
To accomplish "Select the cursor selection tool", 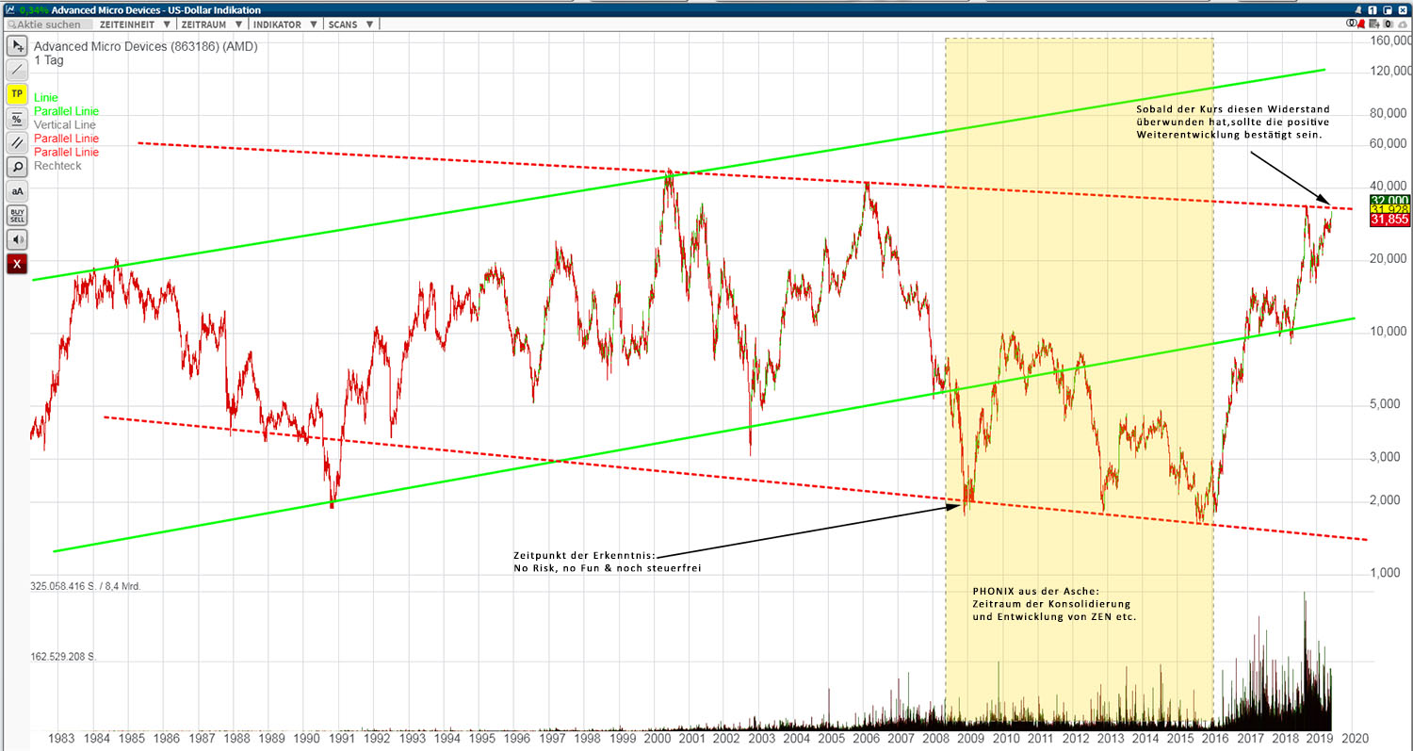I will point(16,45).
